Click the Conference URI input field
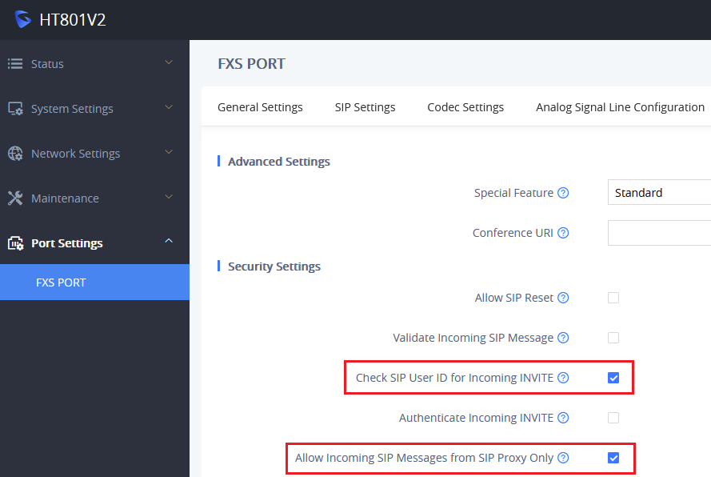 [x=659, y=233]
